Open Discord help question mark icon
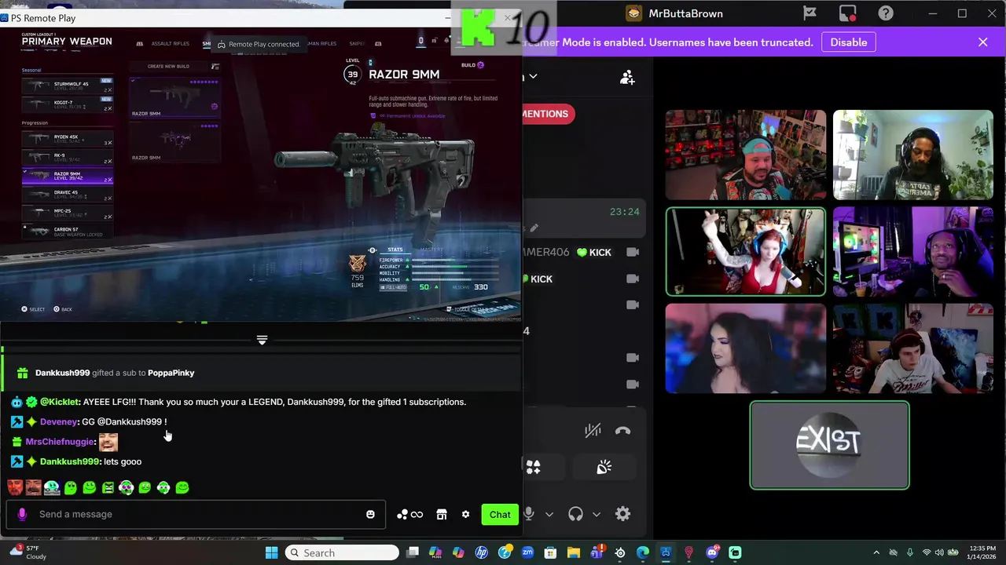The width and height of the screenshot is (1006, 565). (886, 13)
